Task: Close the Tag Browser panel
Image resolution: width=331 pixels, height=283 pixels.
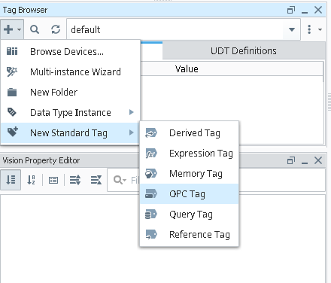Action: (x=318, y=10)
